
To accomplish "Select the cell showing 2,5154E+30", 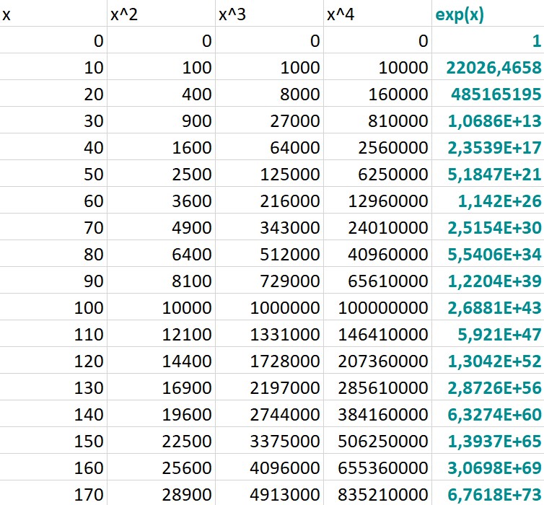I will (x=488, y=227).
